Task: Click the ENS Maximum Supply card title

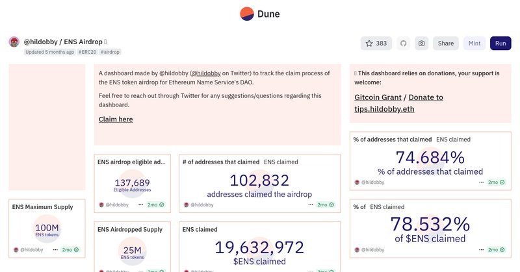Action: point(42,207)
